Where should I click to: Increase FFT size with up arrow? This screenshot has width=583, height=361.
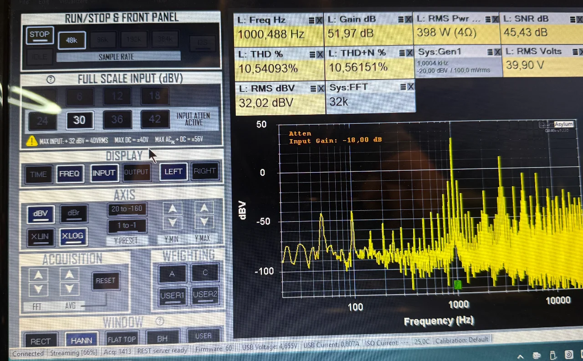(x=38, y=275)
